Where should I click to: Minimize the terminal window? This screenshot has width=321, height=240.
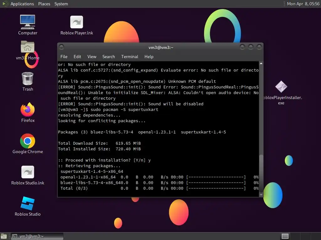242,47
